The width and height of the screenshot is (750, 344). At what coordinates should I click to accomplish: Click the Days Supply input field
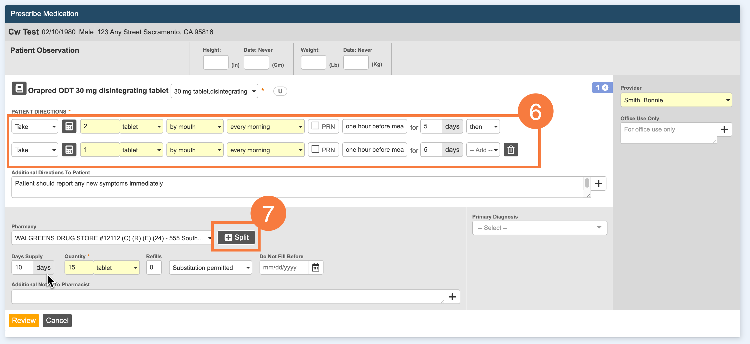22,267
